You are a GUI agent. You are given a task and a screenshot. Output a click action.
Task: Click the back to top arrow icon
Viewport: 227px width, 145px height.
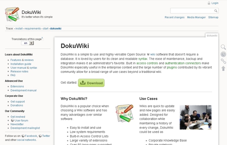click(x=223, y=68)
